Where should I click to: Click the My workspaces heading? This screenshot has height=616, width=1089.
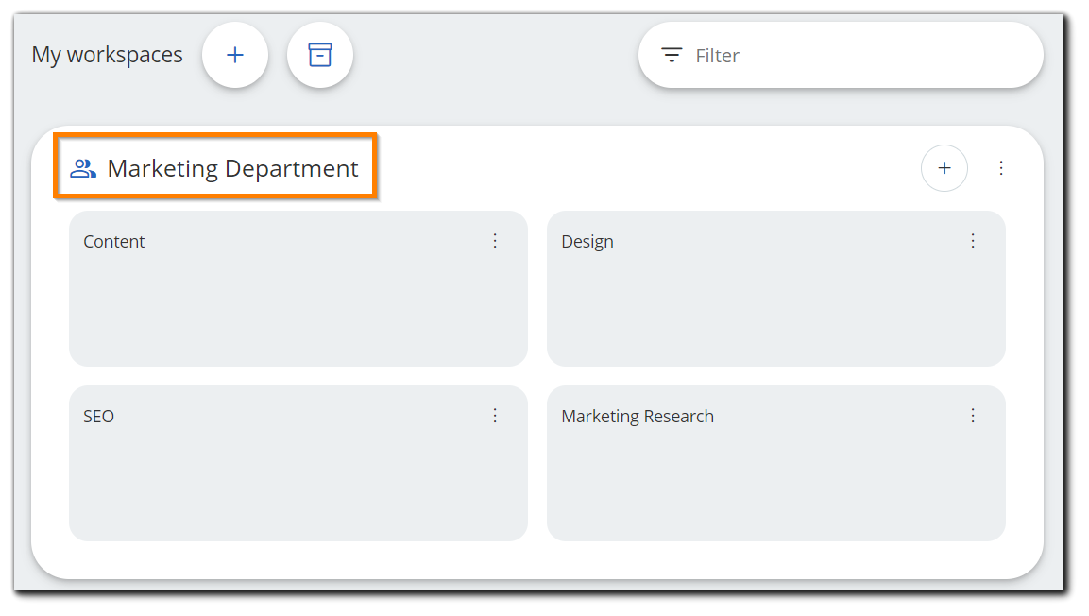coord(107,55)
